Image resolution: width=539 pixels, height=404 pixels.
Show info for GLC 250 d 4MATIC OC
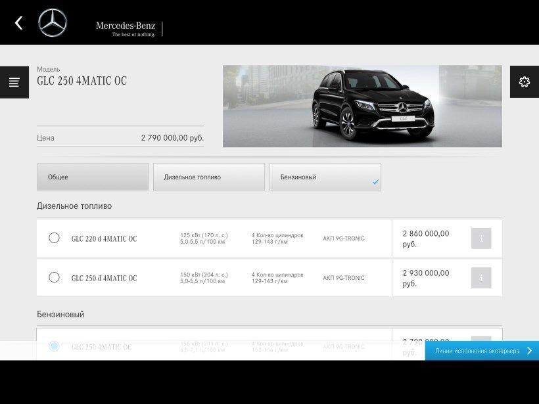coord(481,278)
